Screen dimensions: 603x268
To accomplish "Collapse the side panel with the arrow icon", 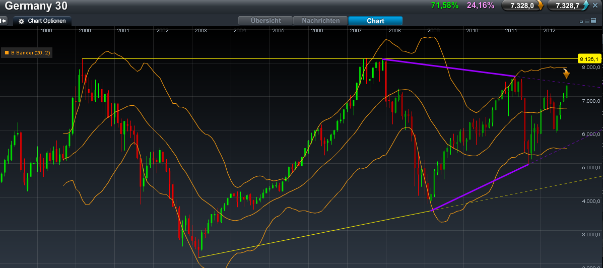I will click(4, 21).
